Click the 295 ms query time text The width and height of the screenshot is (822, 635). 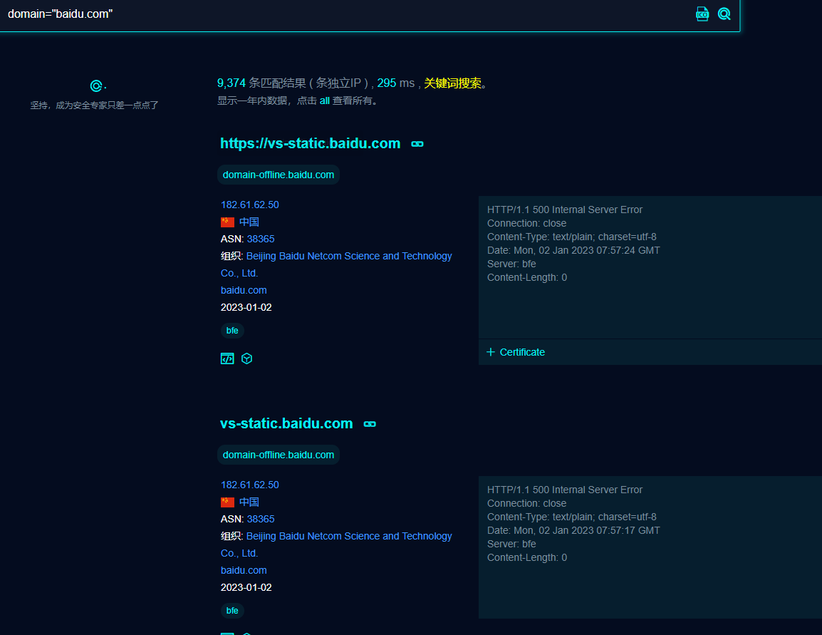396,83
